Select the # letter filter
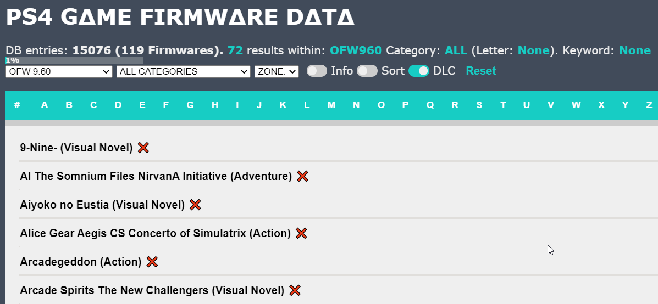Viewport: 658px width, 304px height. (17, 105)
